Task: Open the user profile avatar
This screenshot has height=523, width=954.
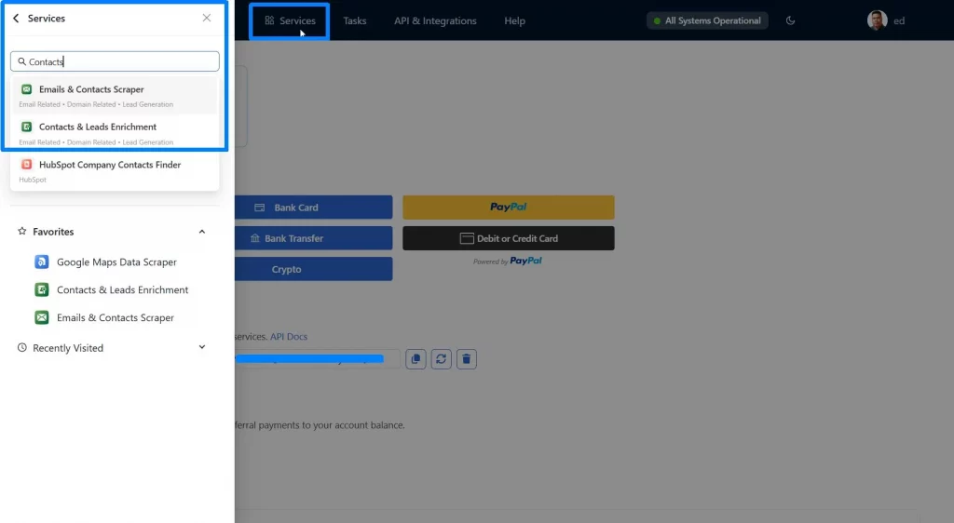Action: 877,20
